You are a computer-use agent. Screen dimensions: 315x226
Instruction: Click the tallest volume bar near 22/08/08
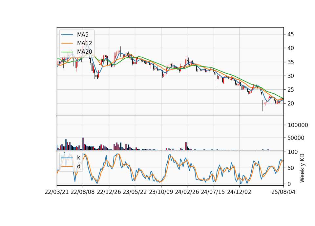(83, 144)
